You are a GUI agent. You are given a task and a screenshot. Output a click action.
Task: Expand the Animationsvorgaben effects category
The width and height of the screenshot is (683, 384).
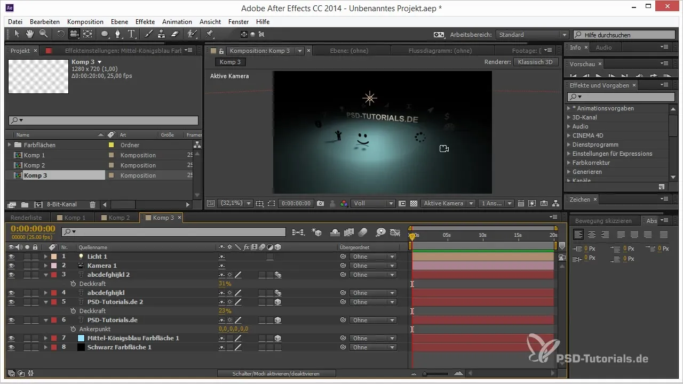coord(569,108)
